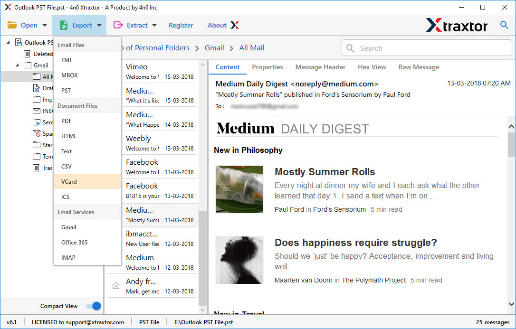516x329 pixels.
Task: Choose MBOX export format
Action: tap(87, 75)
